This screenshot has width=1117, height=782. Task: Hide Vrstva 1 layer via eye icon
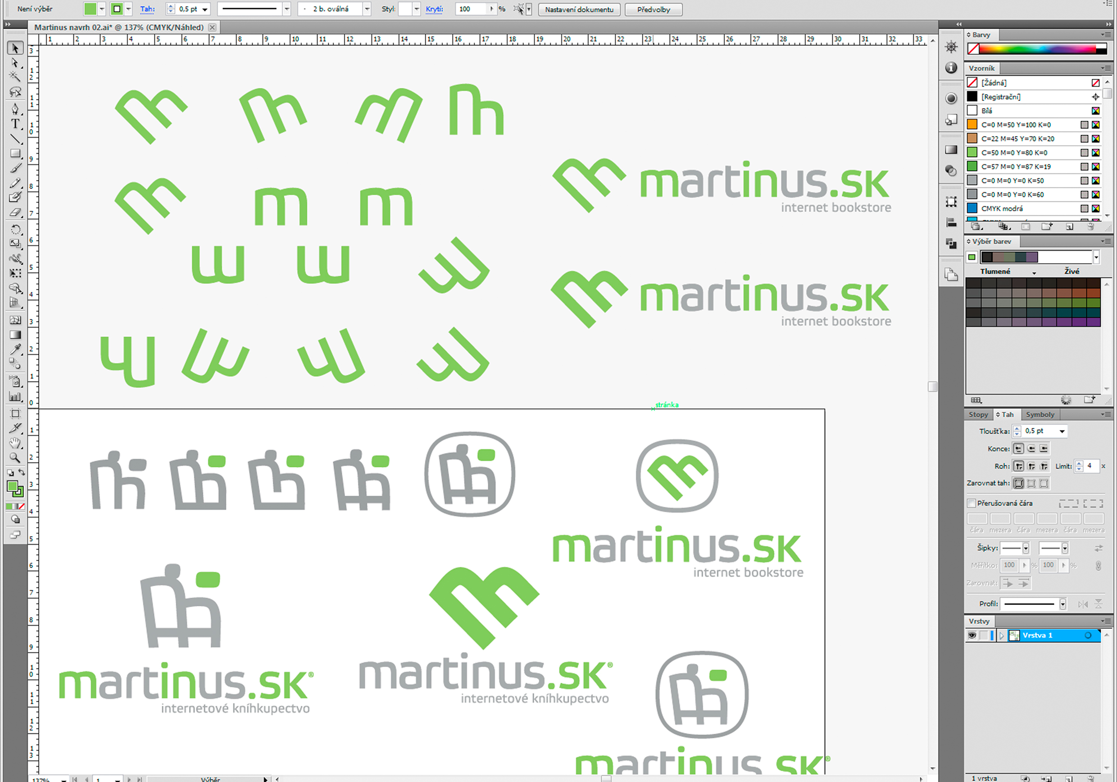(x=972, y=635)
